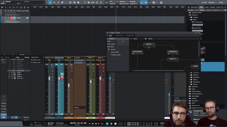This screenshot has width=227, height=127.
Task: Open routing view icon in Inserts window
Action: click(x=110, y=35)
